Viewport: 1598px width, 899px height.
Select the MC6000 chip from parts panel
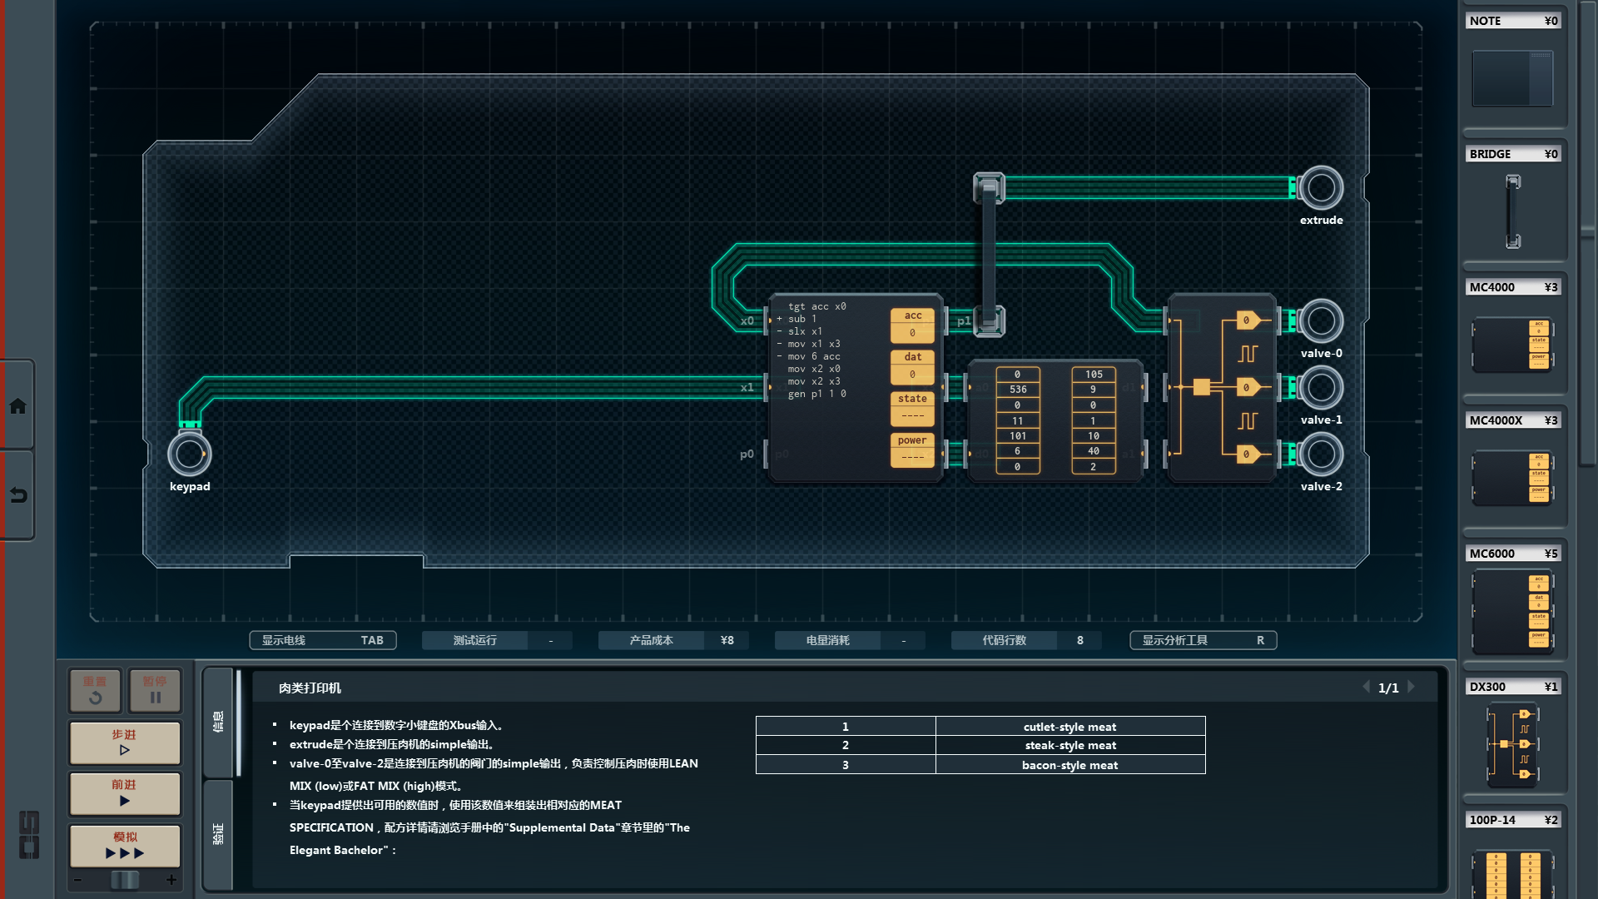pos(1512,612)
